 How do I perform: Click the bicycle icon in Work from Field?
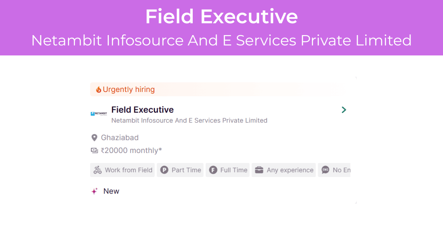(97, 170)
